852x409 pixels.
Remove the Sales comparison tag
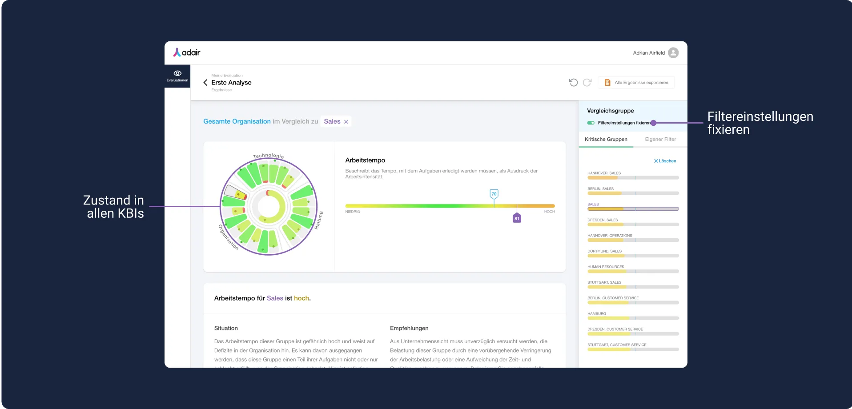(346, 122)
